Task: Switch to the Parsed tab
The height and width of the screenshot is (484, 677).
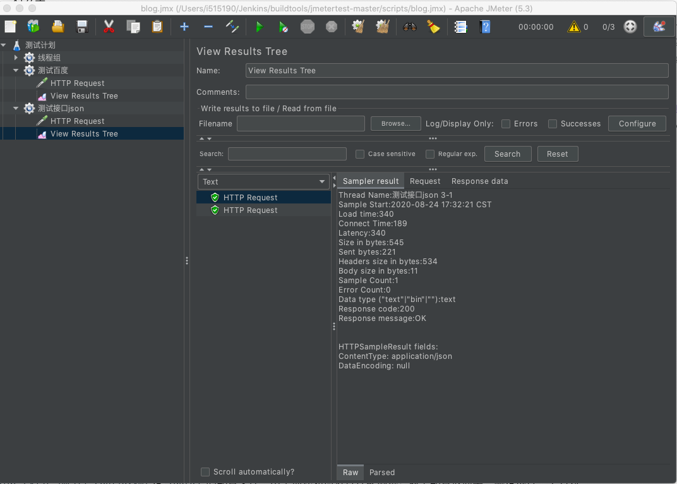Action: click(x=382, y=473)
